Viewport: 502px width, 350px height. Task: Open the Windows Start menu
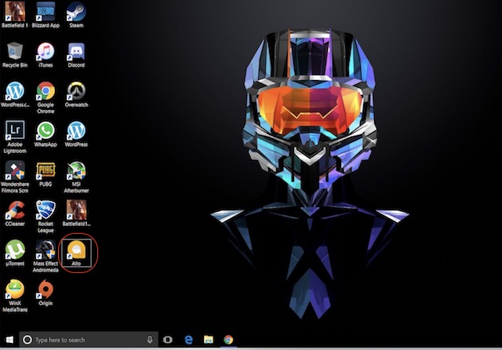pyautogui.click(x=9, y=340)
